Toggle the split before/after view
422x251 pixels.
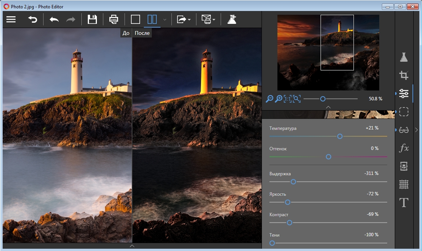click(x=152, y=19)
